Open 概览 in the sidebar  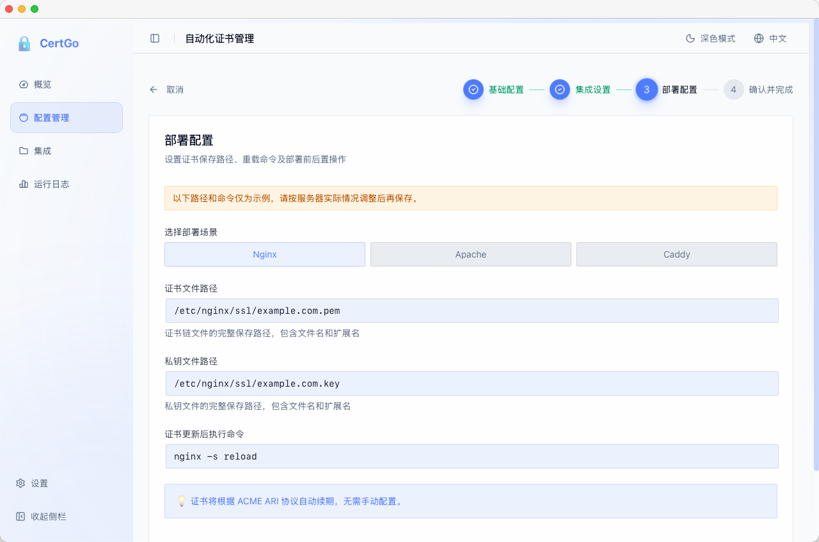(x=67, y=84)
